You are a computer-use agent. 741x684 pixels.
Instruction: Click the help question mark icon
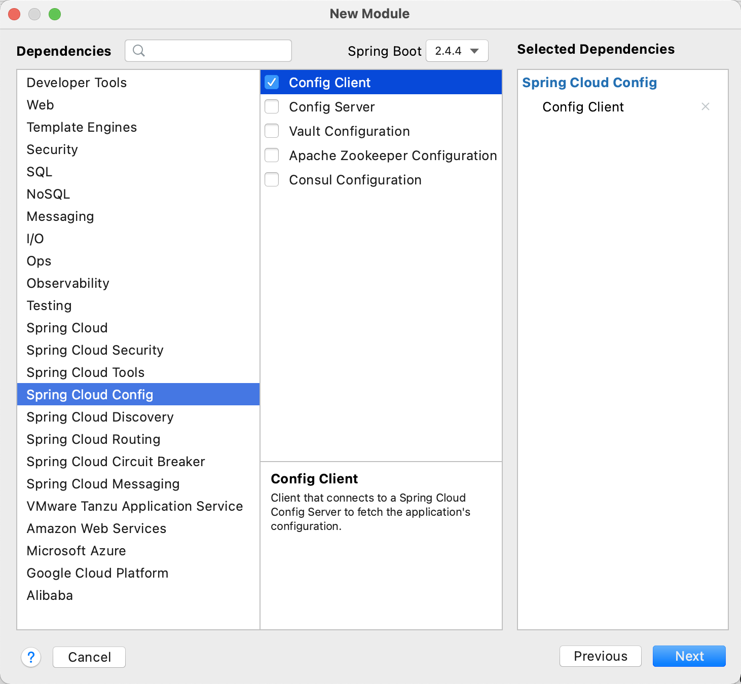pyautogui.click(x=31, y=657)
